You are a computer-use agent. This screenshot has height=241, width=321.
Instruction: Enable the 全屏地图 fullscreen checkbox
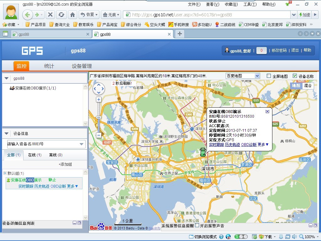click(269, 76)
